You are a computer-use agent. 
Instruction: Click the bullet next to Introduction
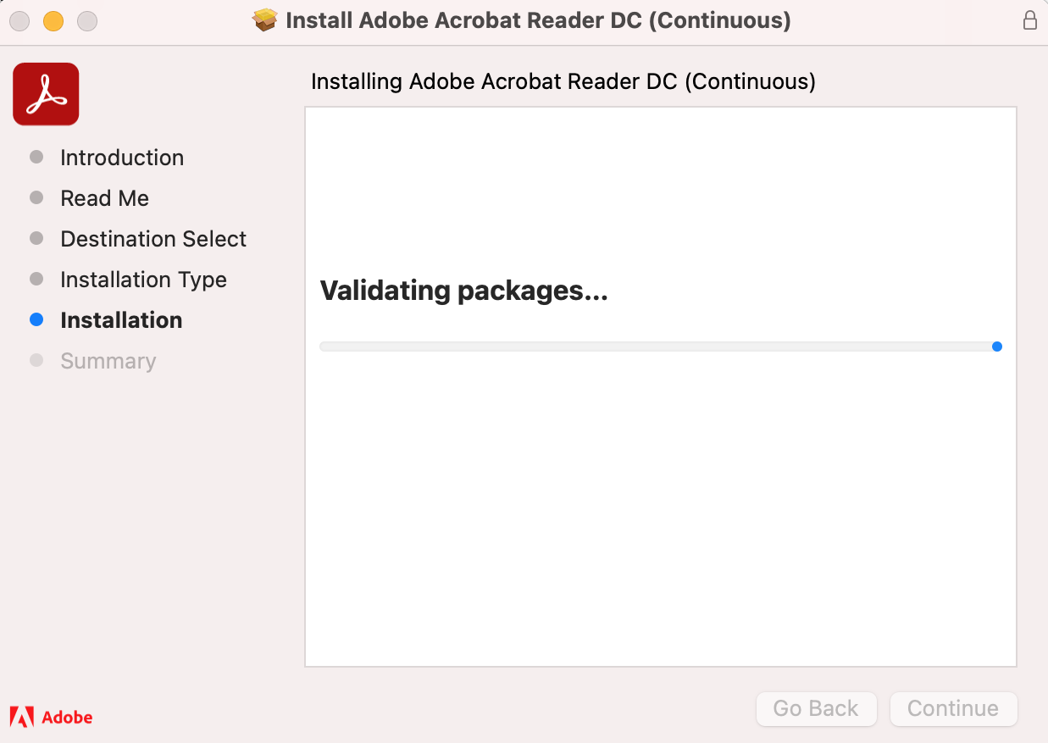(x=36, y=158)
